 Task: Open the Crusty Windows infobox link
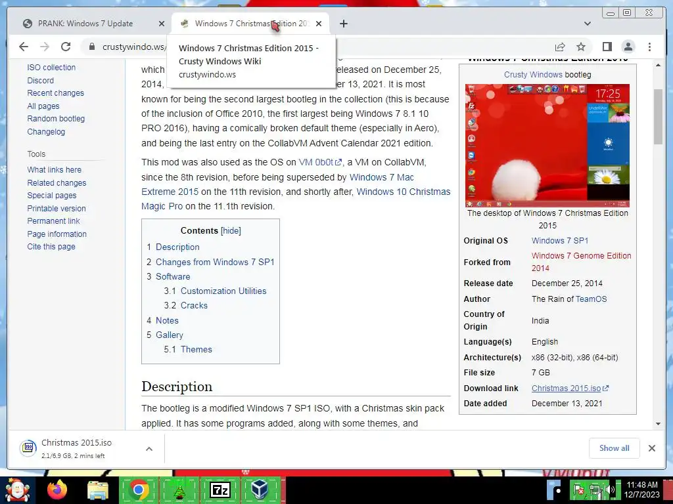[x=533, y=75]
